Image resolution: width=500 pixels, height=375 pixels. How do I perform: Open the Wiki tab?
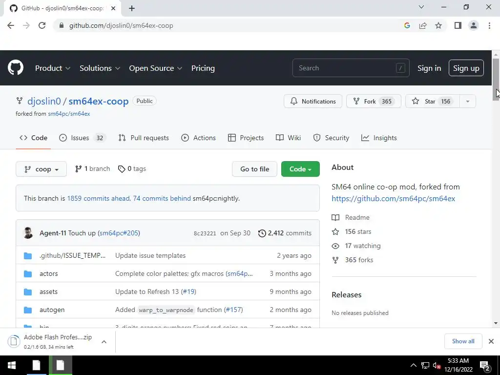(288, 138)
